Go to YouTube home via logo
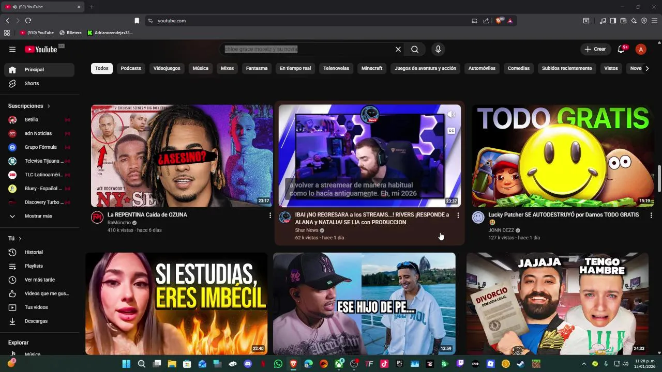This screenshot has height=372, width=662. point(41,49)
